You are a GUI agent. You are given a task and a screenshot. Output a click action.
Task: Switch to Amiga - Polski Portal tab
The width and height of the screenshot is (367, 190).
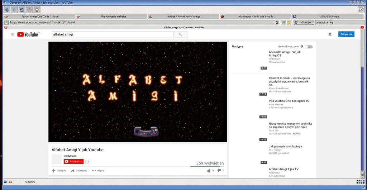pos(184,16)
